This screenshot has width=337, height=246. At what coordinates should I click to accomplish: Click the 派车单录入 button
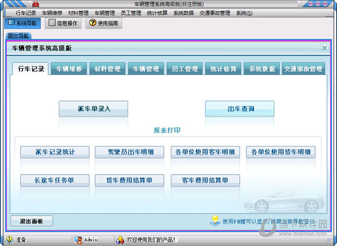coord(93,108)
